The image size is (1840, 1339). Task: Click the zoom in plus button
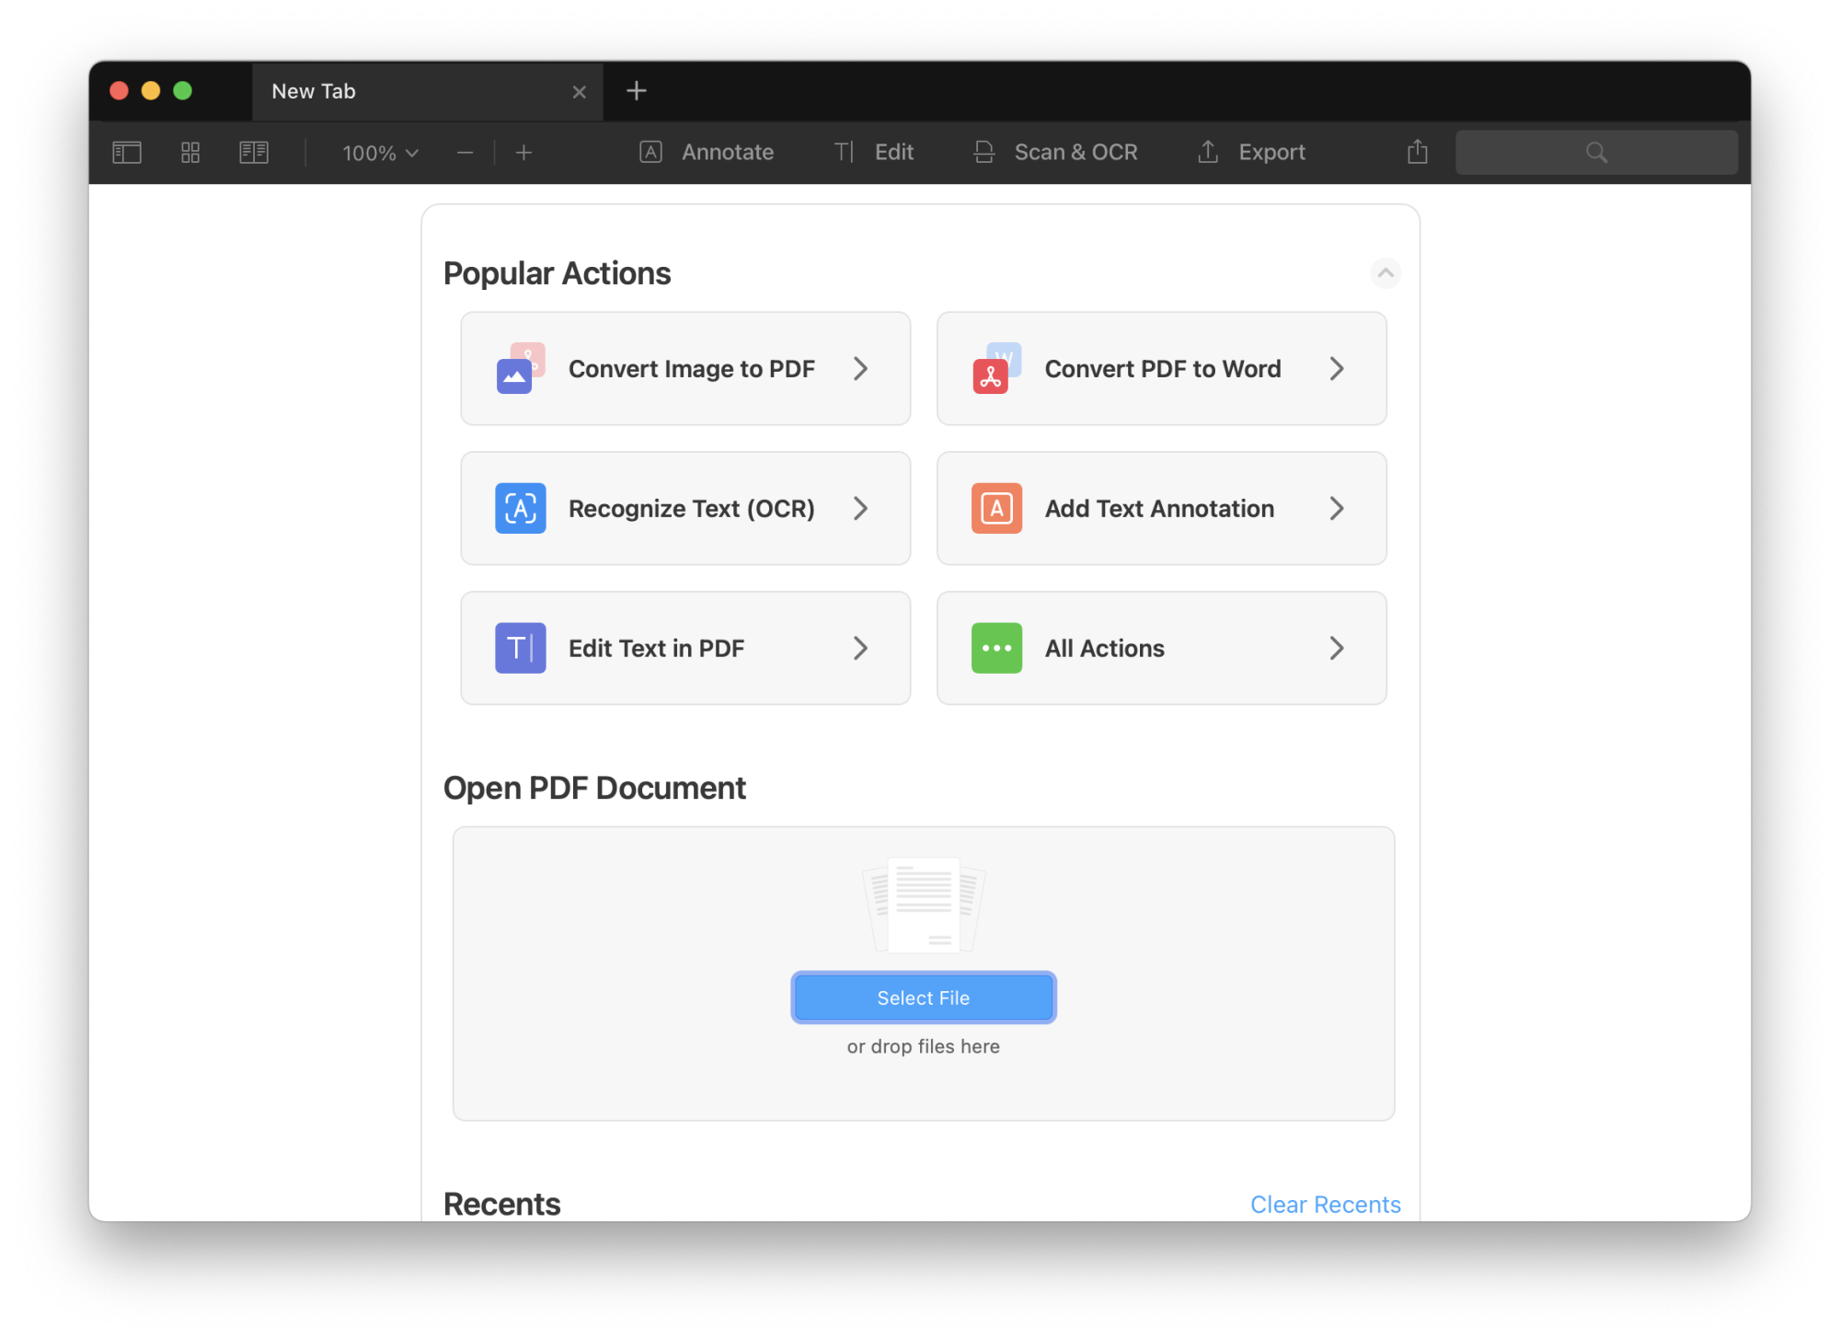tap(524, 154)
